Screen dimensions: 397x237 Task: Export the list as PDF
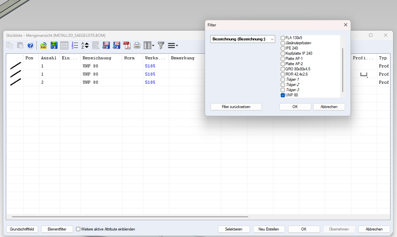pos(127,45)
